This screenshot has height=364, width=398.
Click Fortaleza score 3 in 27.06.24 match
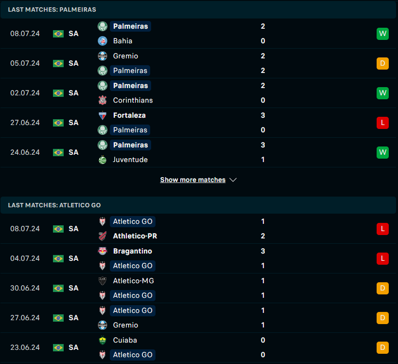pos(263,115)
